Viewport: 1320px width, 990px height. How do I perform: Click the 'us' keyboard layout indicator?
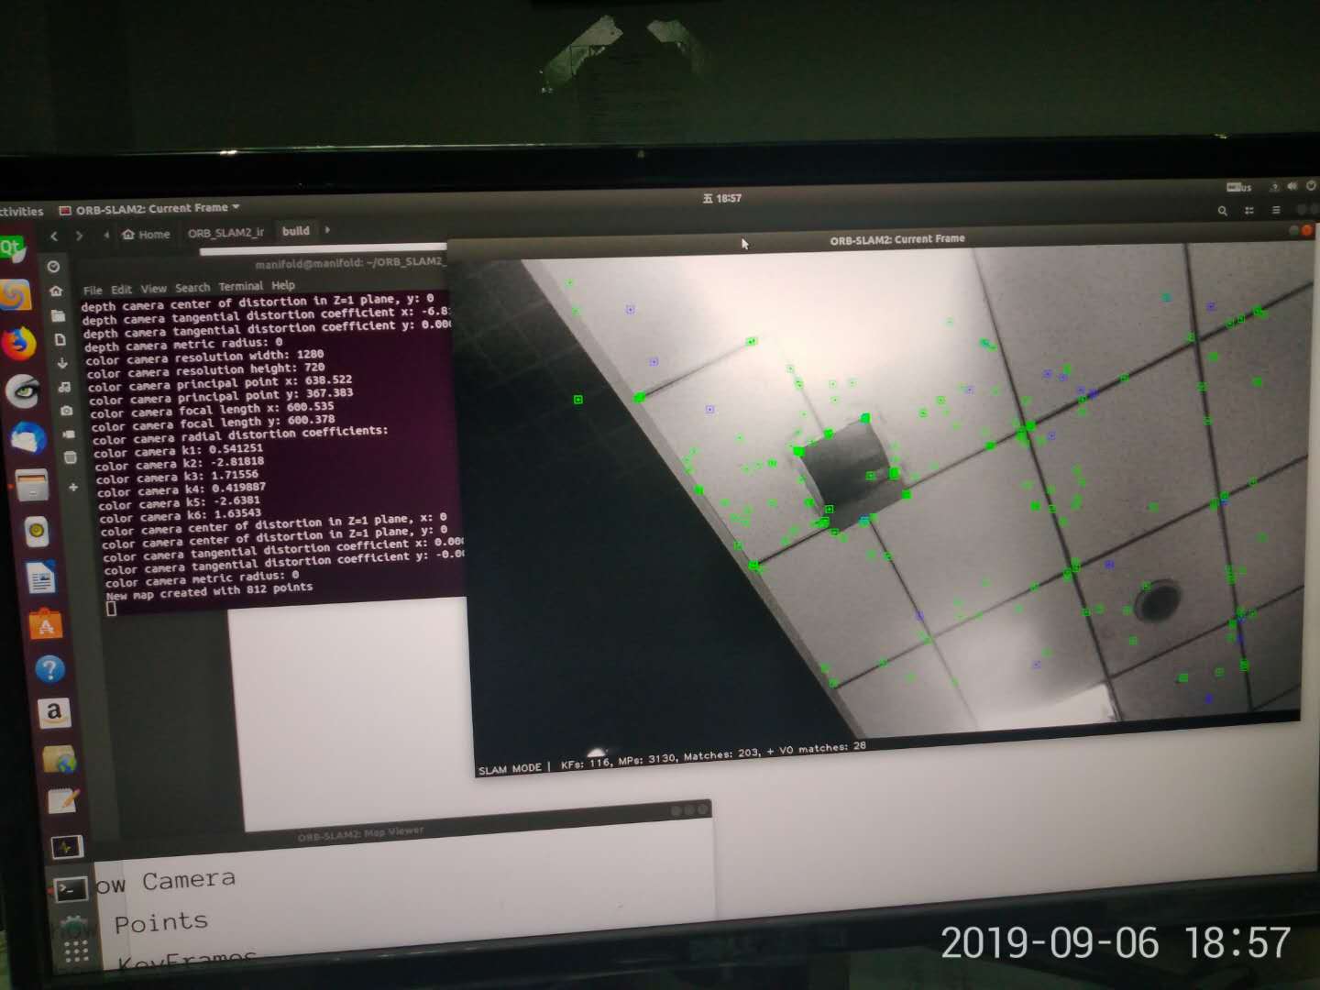pyautogui.click(x=1239, y=186)
